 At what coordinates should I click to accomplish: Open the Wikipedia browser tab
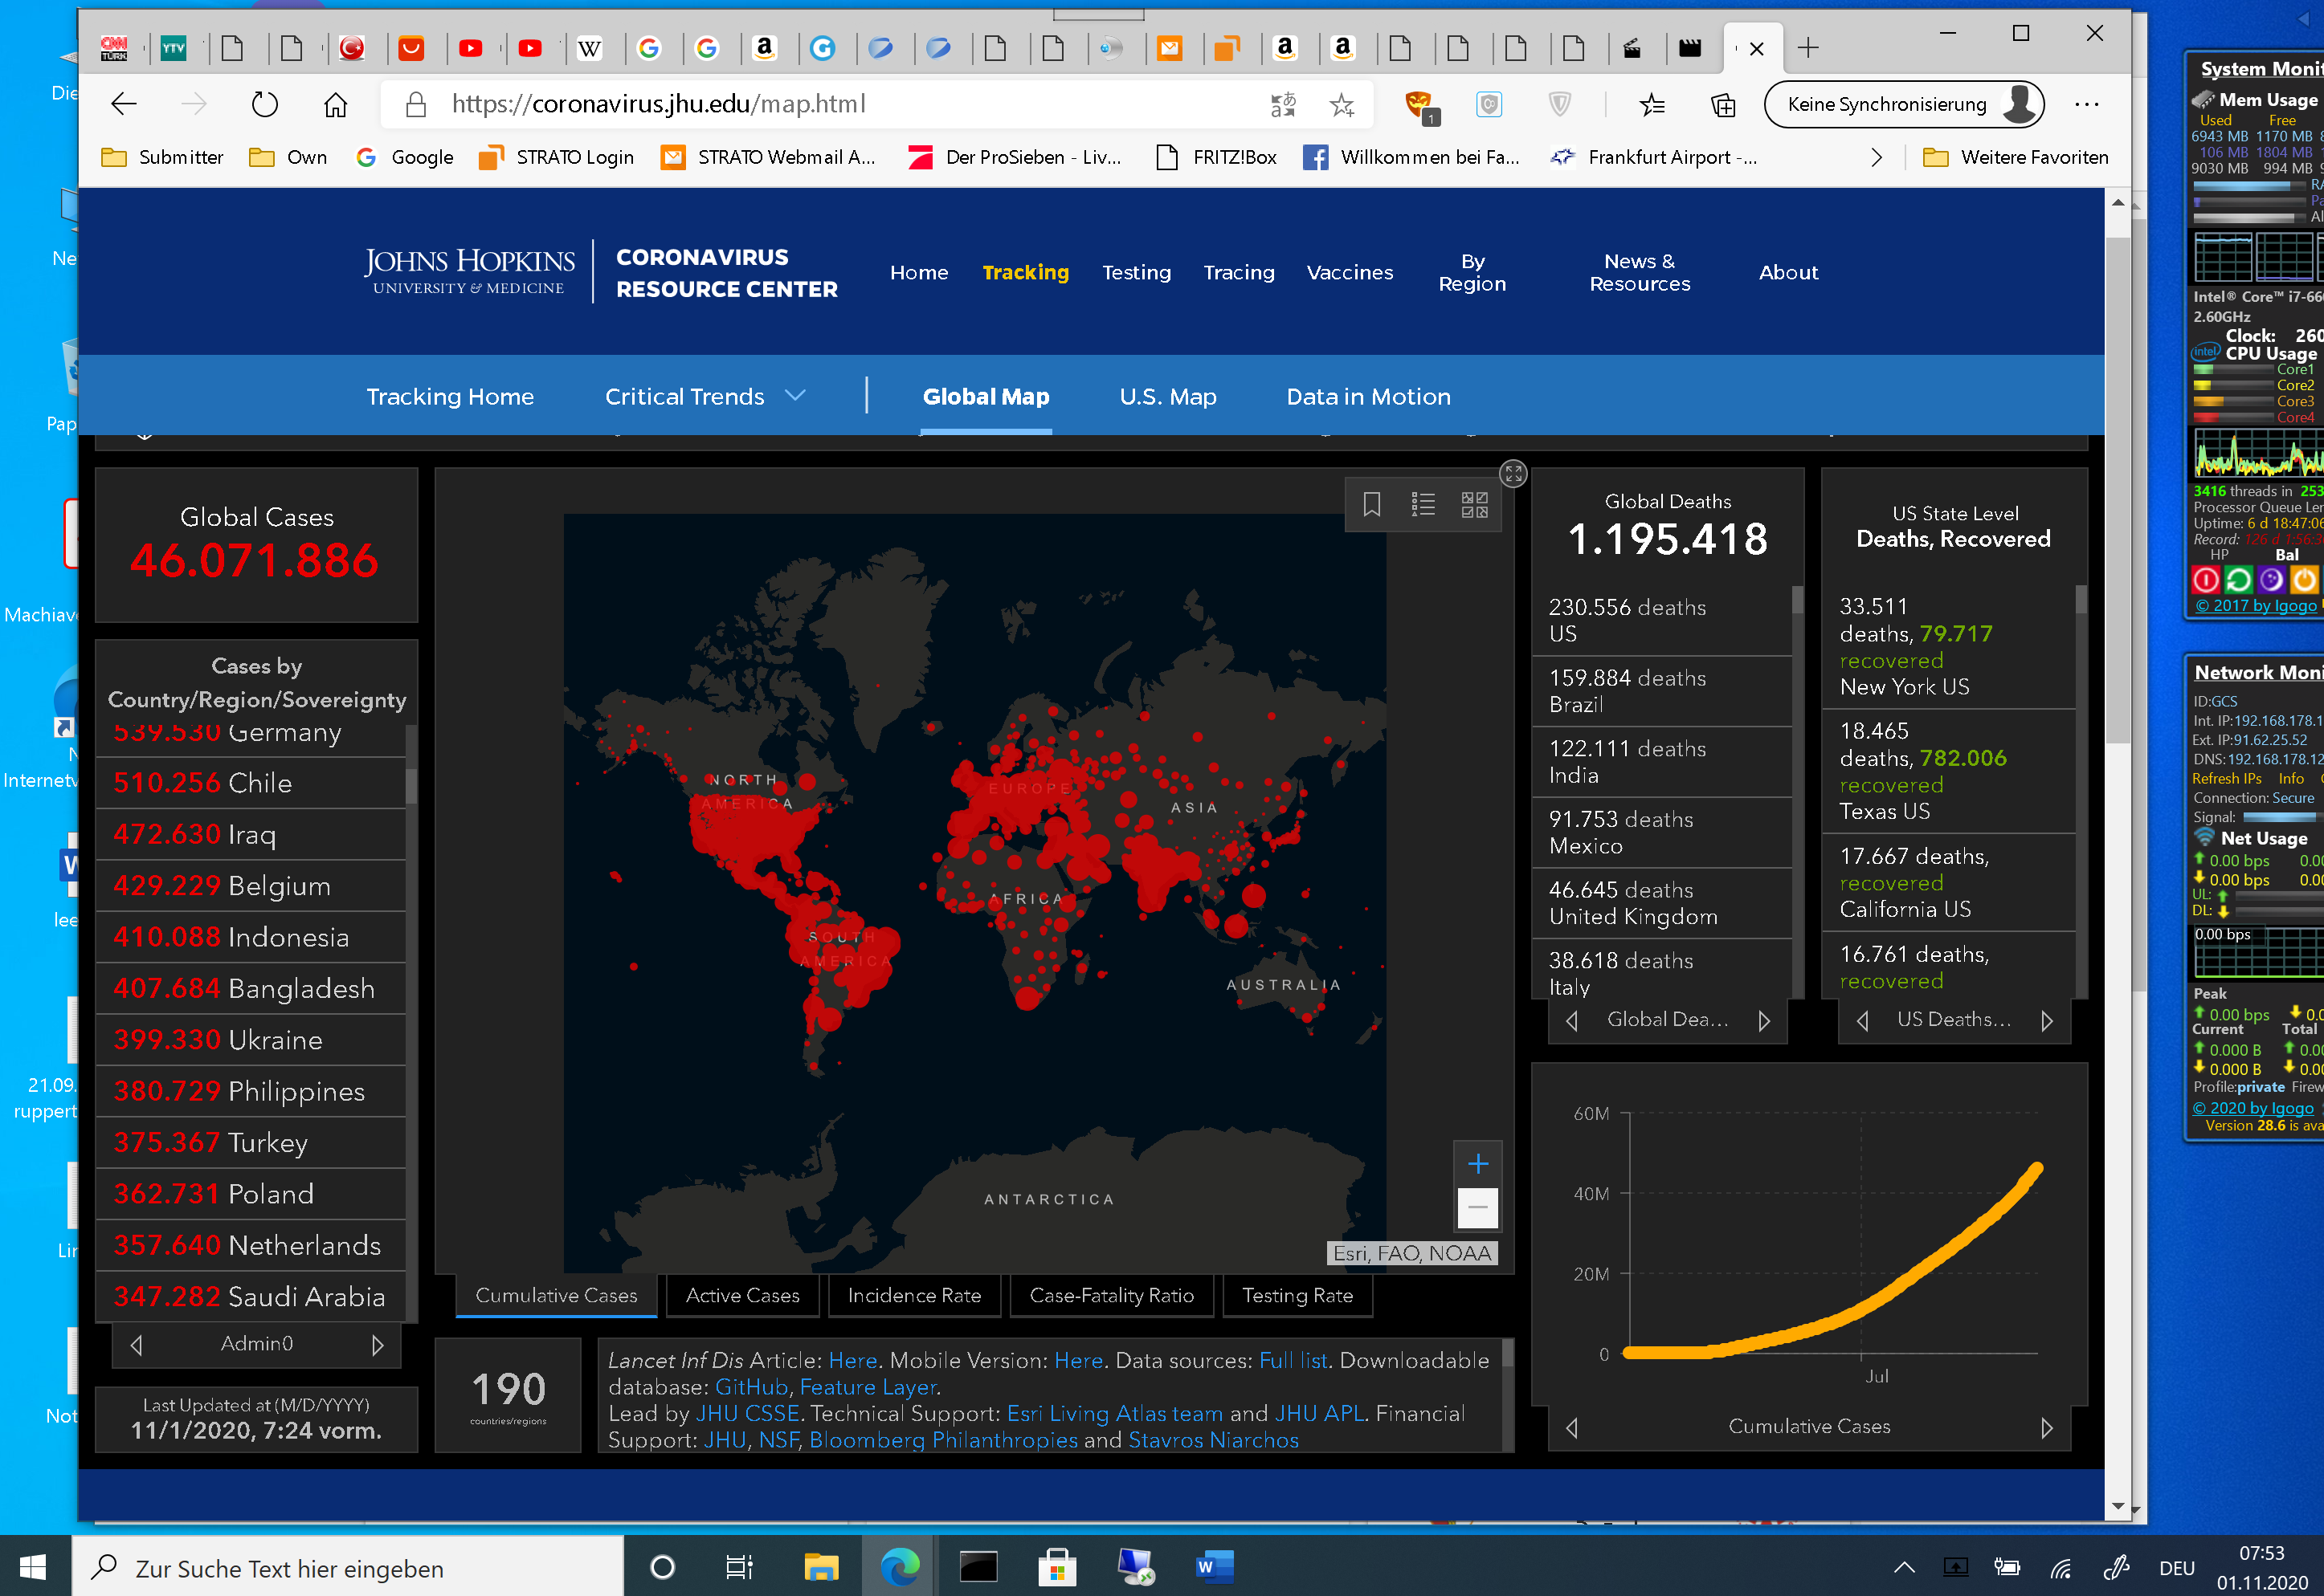click(x=590, y=48)
